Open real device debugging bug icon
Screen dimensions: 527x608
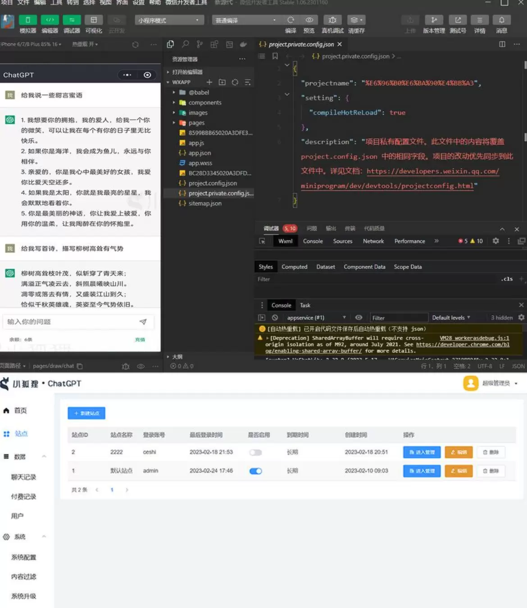[332, 20]
